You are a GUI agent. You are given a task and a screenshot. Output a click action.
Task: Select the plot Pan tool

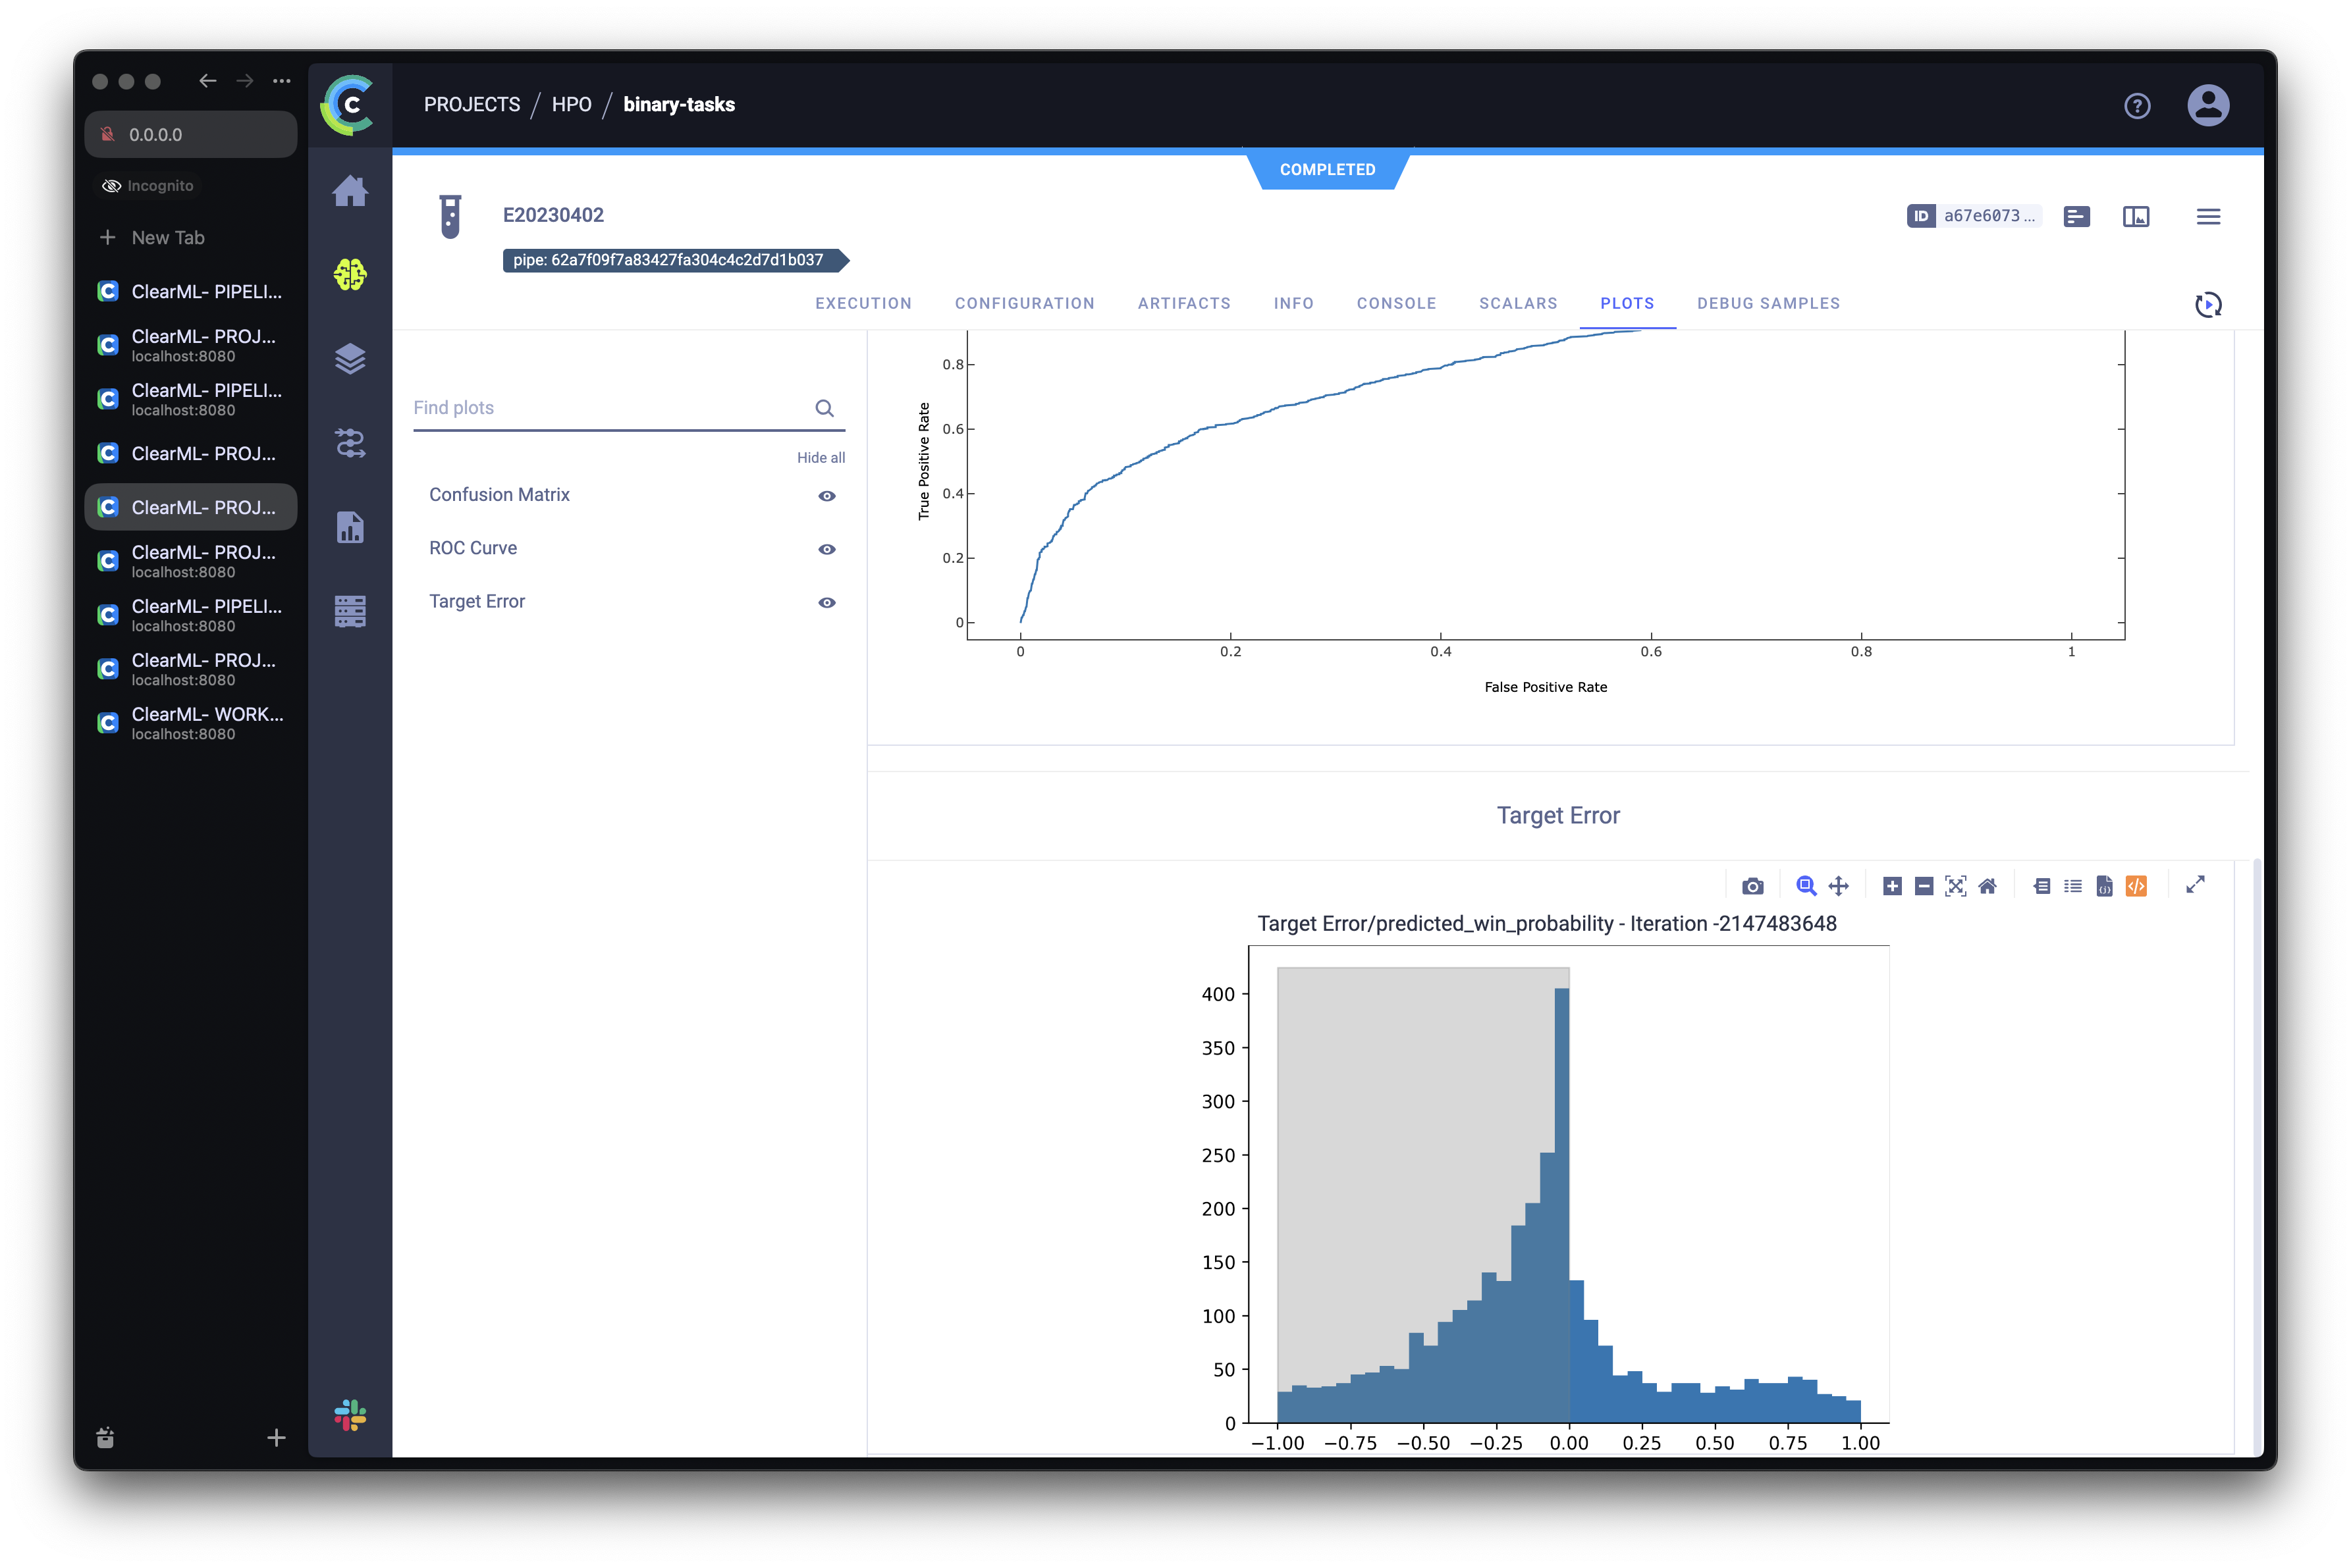(1838, 886)
